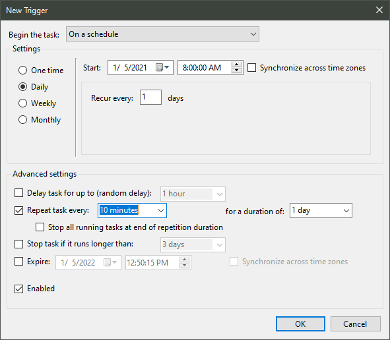The height and width of the screenshot is (340, 390).
Task: Uncheck the Repeat task every checkbox
Action: point(18,210)
